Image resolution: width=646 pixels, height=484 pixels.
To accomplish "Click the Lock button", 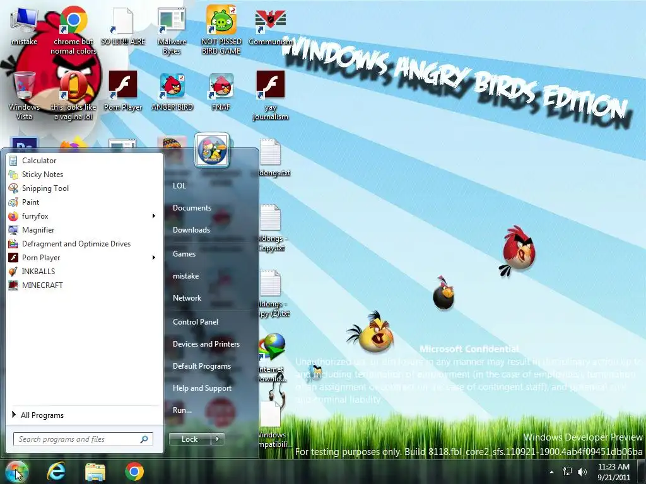I will click(x=190, y=439).
